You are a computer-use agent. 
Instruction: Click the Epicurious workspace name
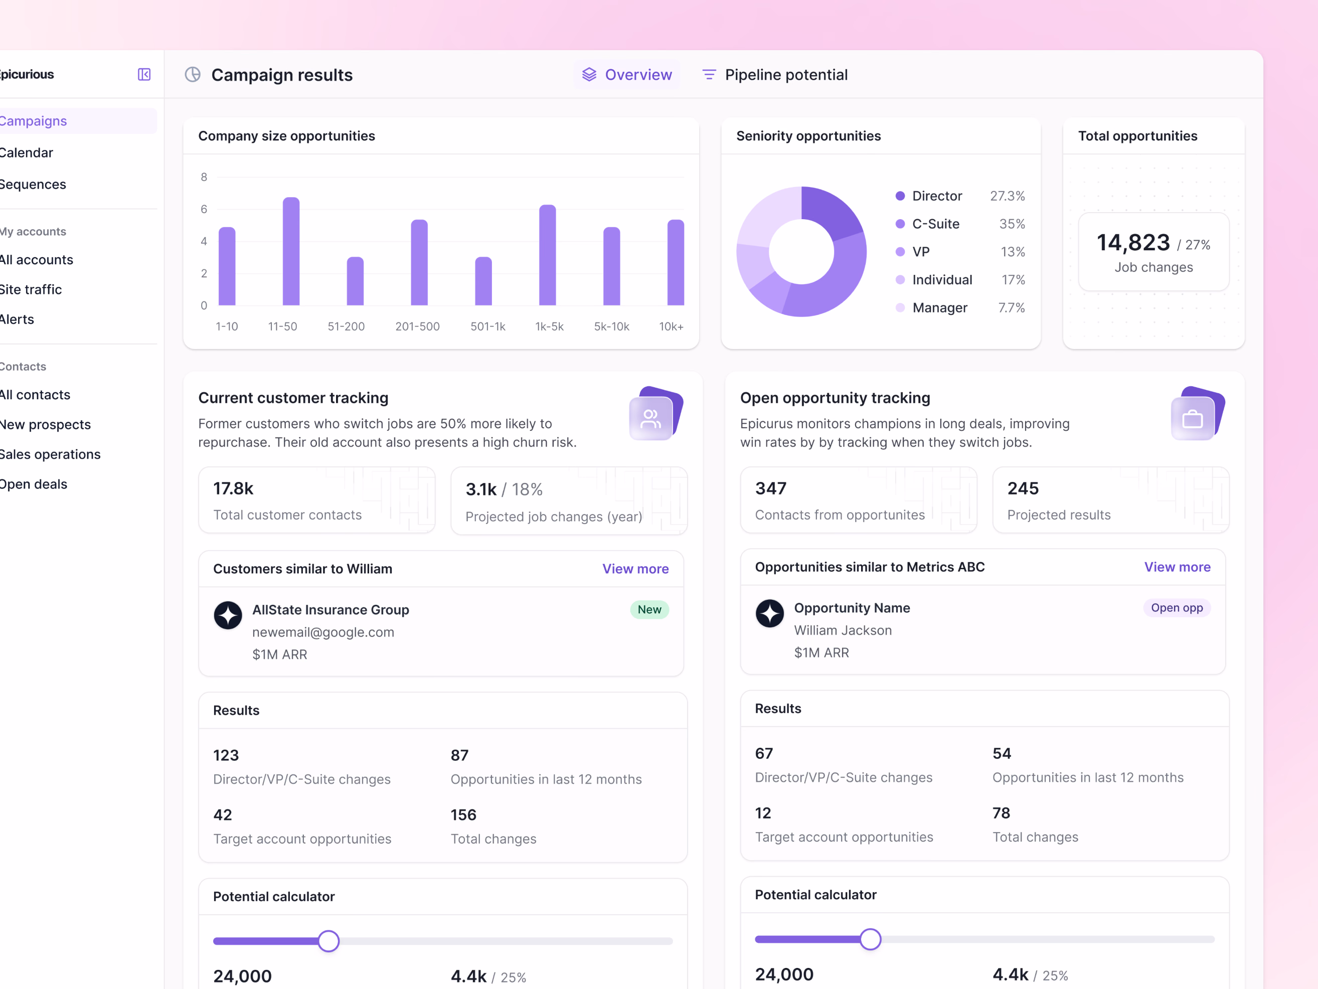26,74
